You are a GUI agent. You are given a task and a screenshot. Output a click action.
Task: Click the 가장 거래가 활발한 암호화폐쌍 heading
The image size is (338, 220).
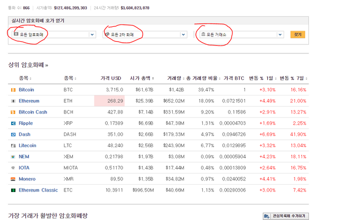(x=48, y=215)
